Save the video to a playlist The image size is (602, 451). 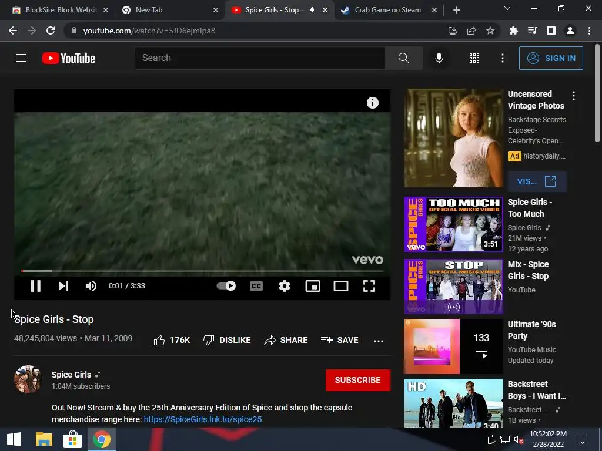[x=340, y=340]
